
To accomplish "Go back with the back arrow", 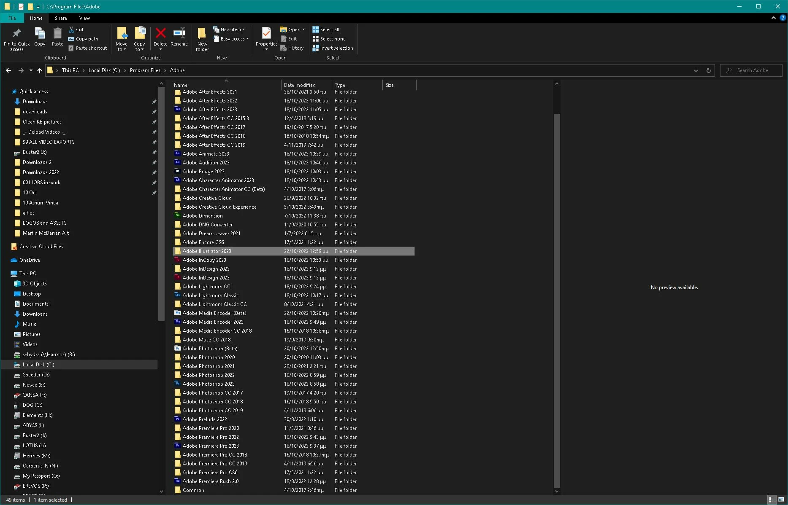I will pos(8,70).
